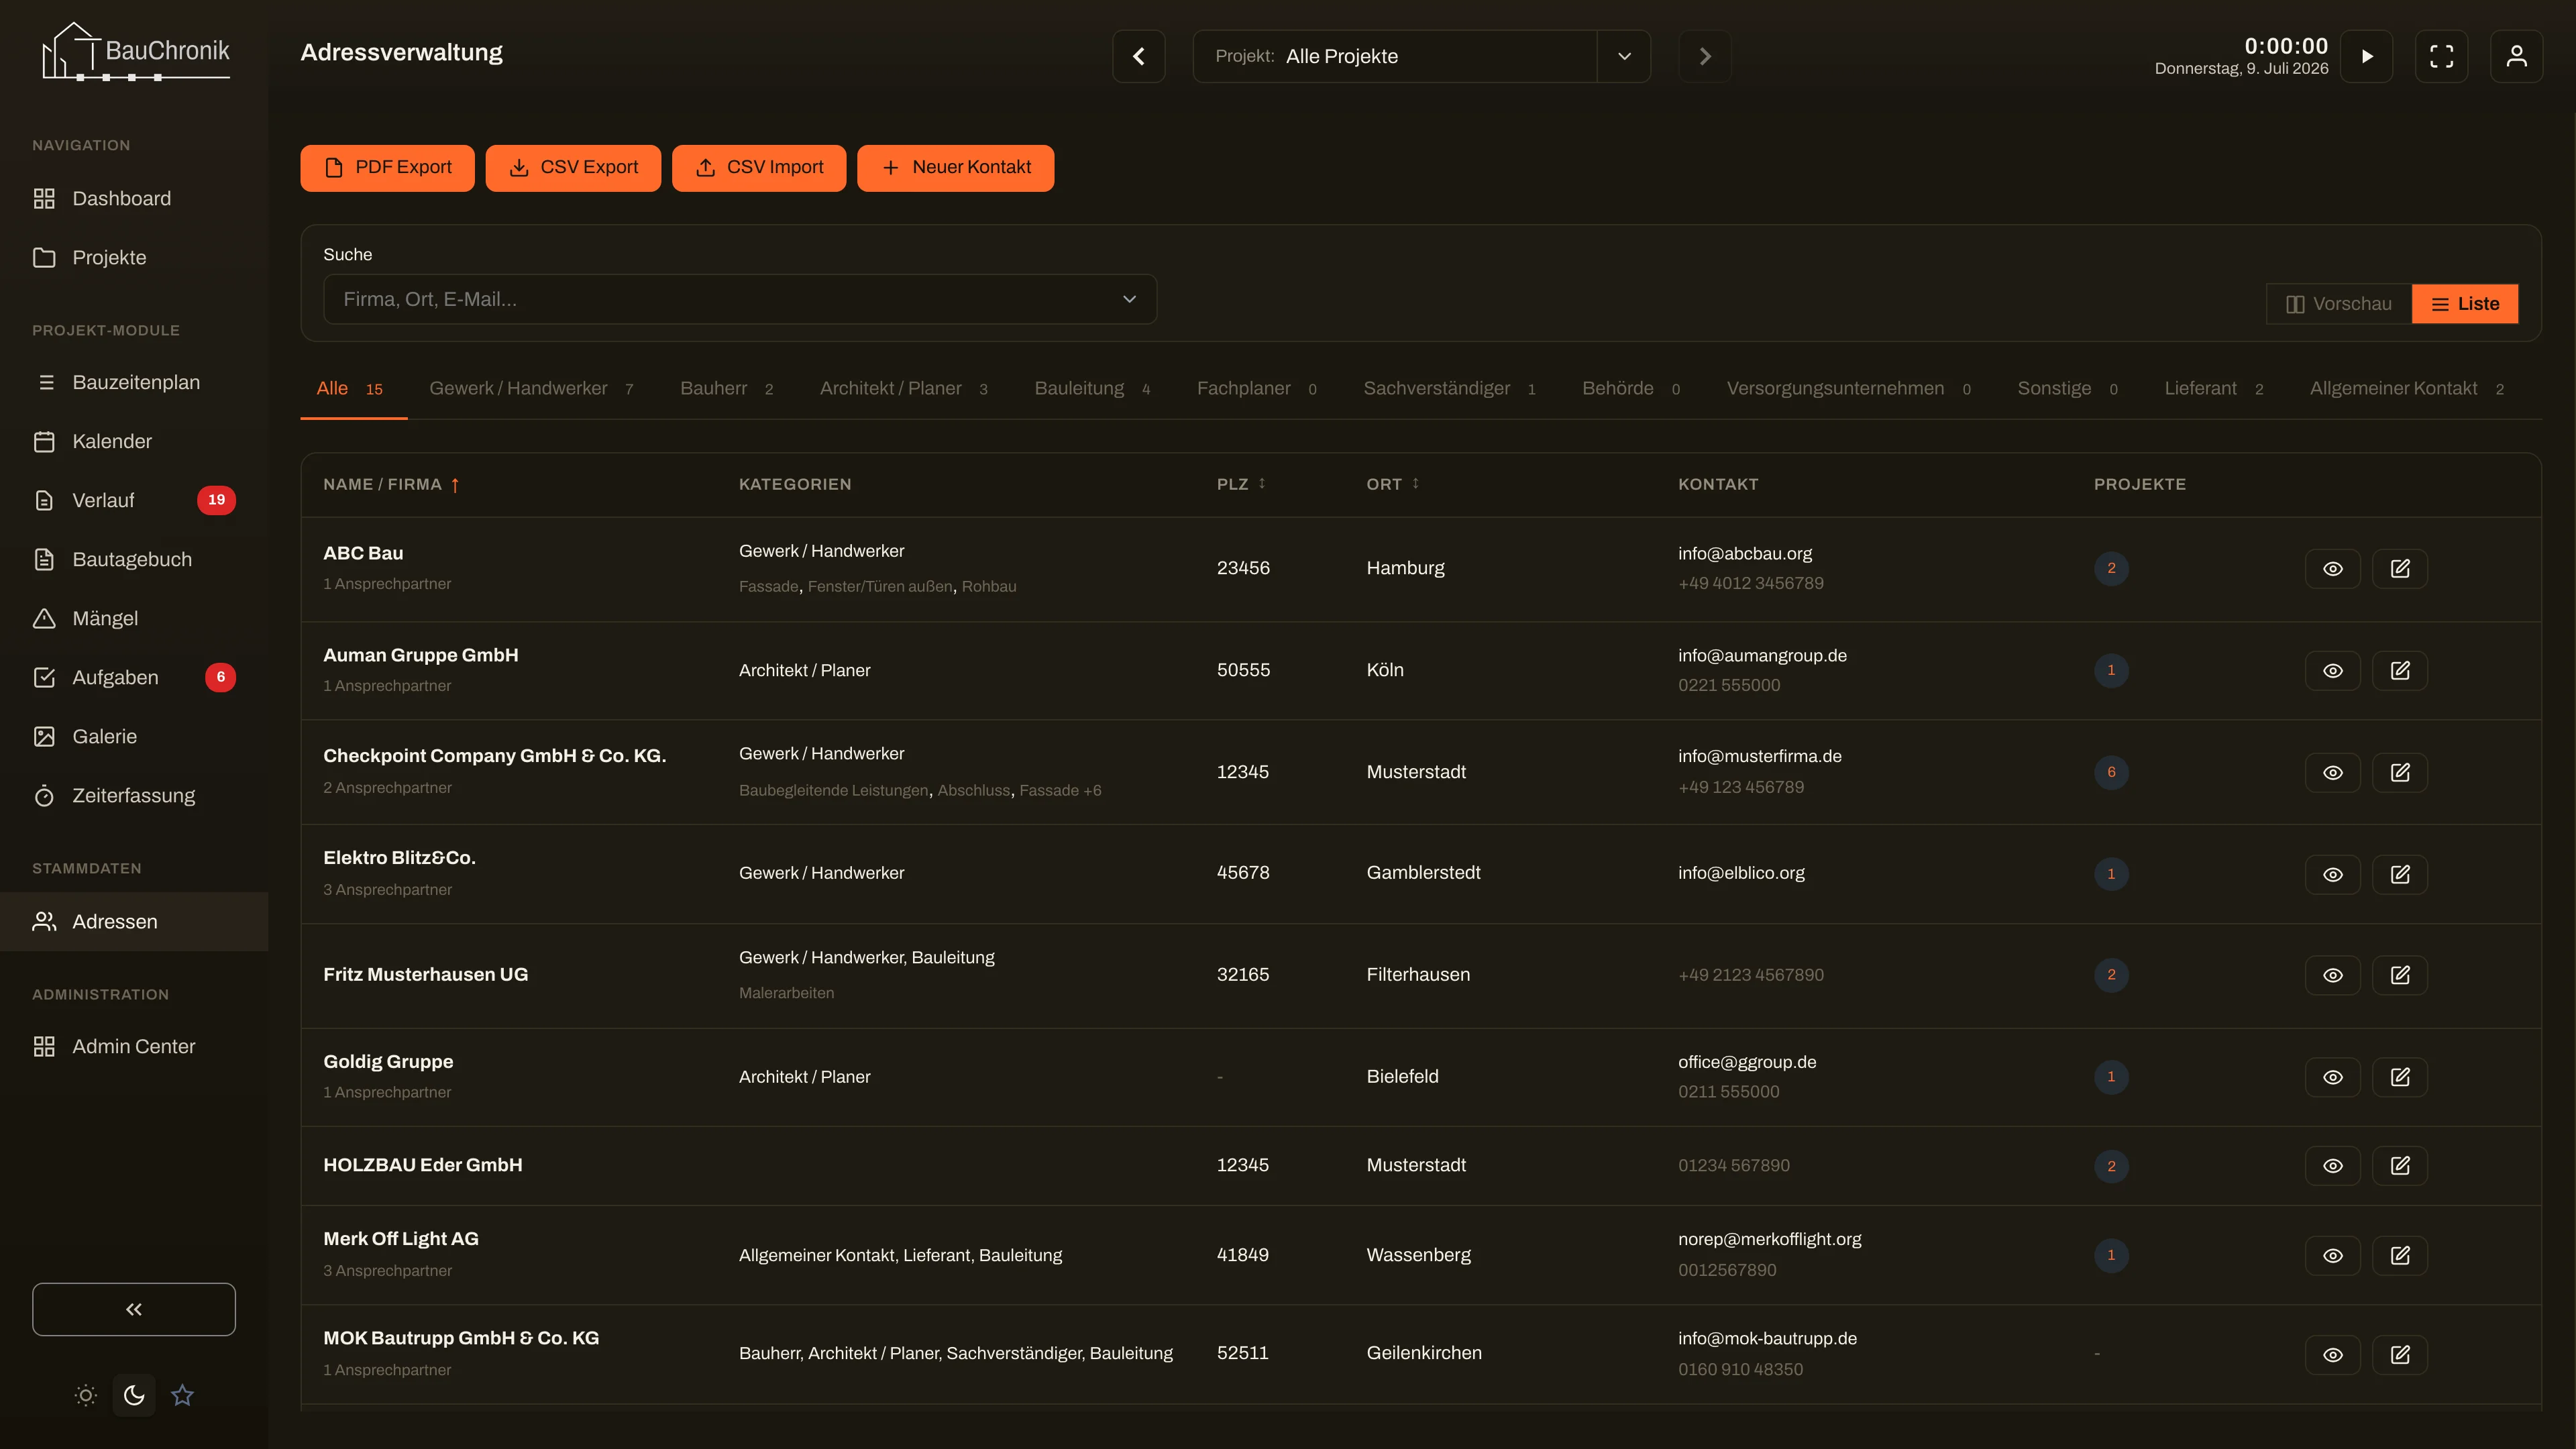Open the Bautagebuch module
Viewport: 2576px width, 1449px height.
point(134,559)
